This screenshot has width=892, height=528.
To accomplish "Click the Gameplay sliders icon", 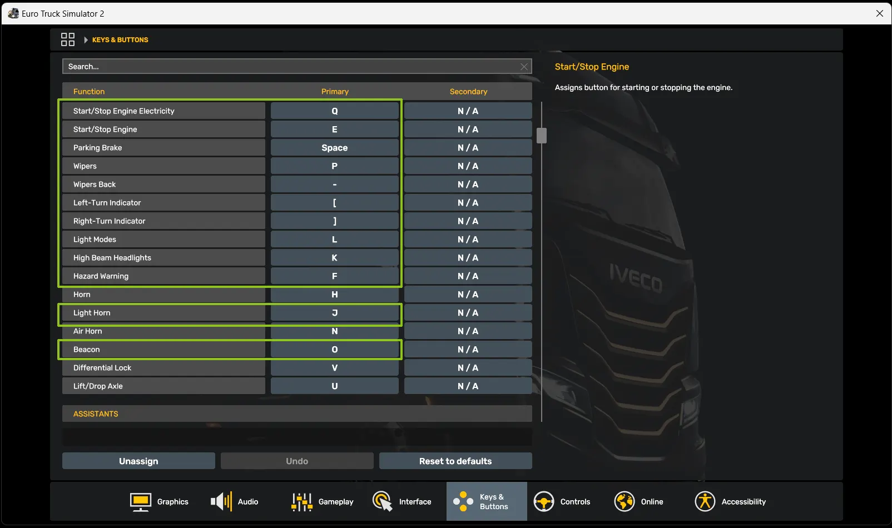I will coord(302,502).
